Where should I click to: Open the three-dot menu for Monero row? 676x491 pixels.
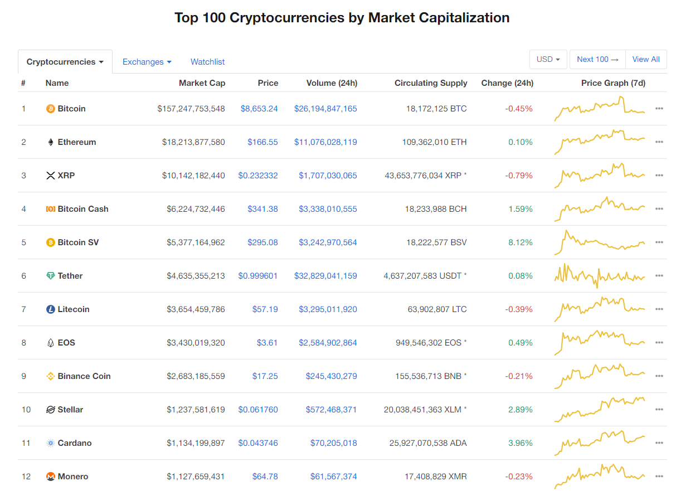tap(659, 477)
